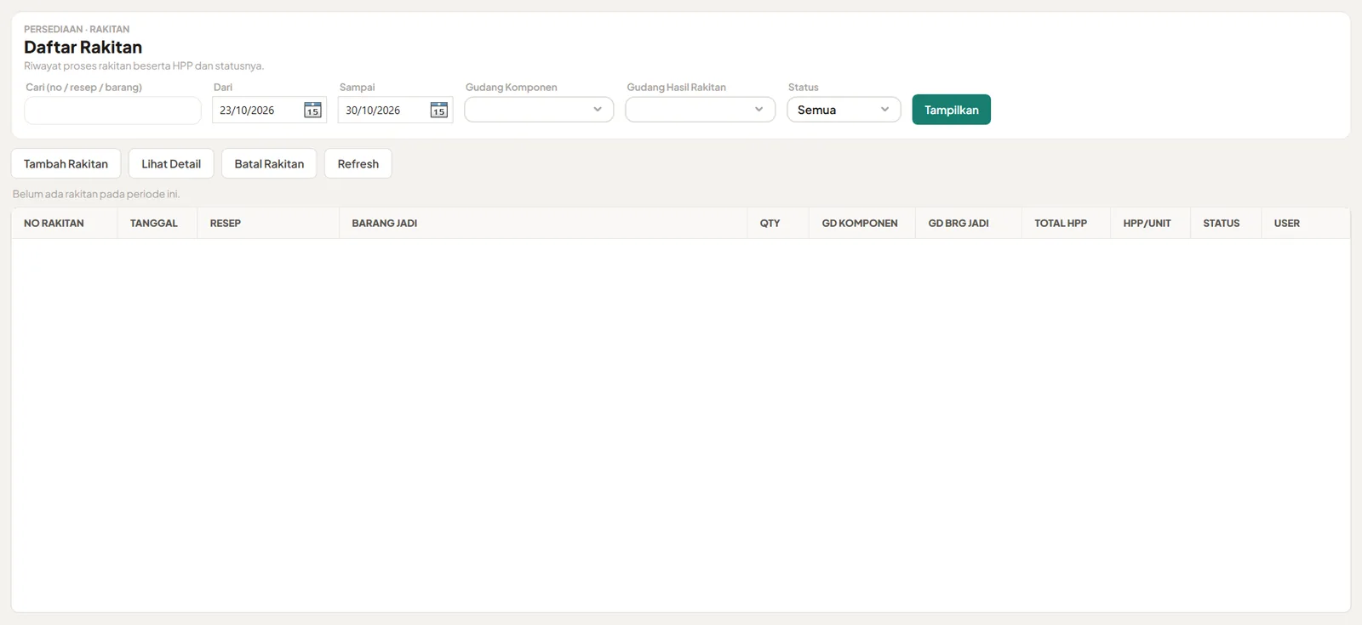
Task: Click the Tampilkan button
Action: coord(952,110)
